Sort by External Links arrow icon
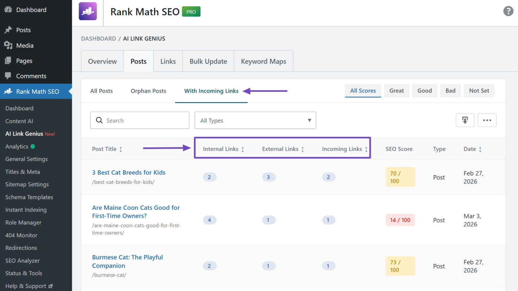The image size is (518, 291). tap(303, 149)
